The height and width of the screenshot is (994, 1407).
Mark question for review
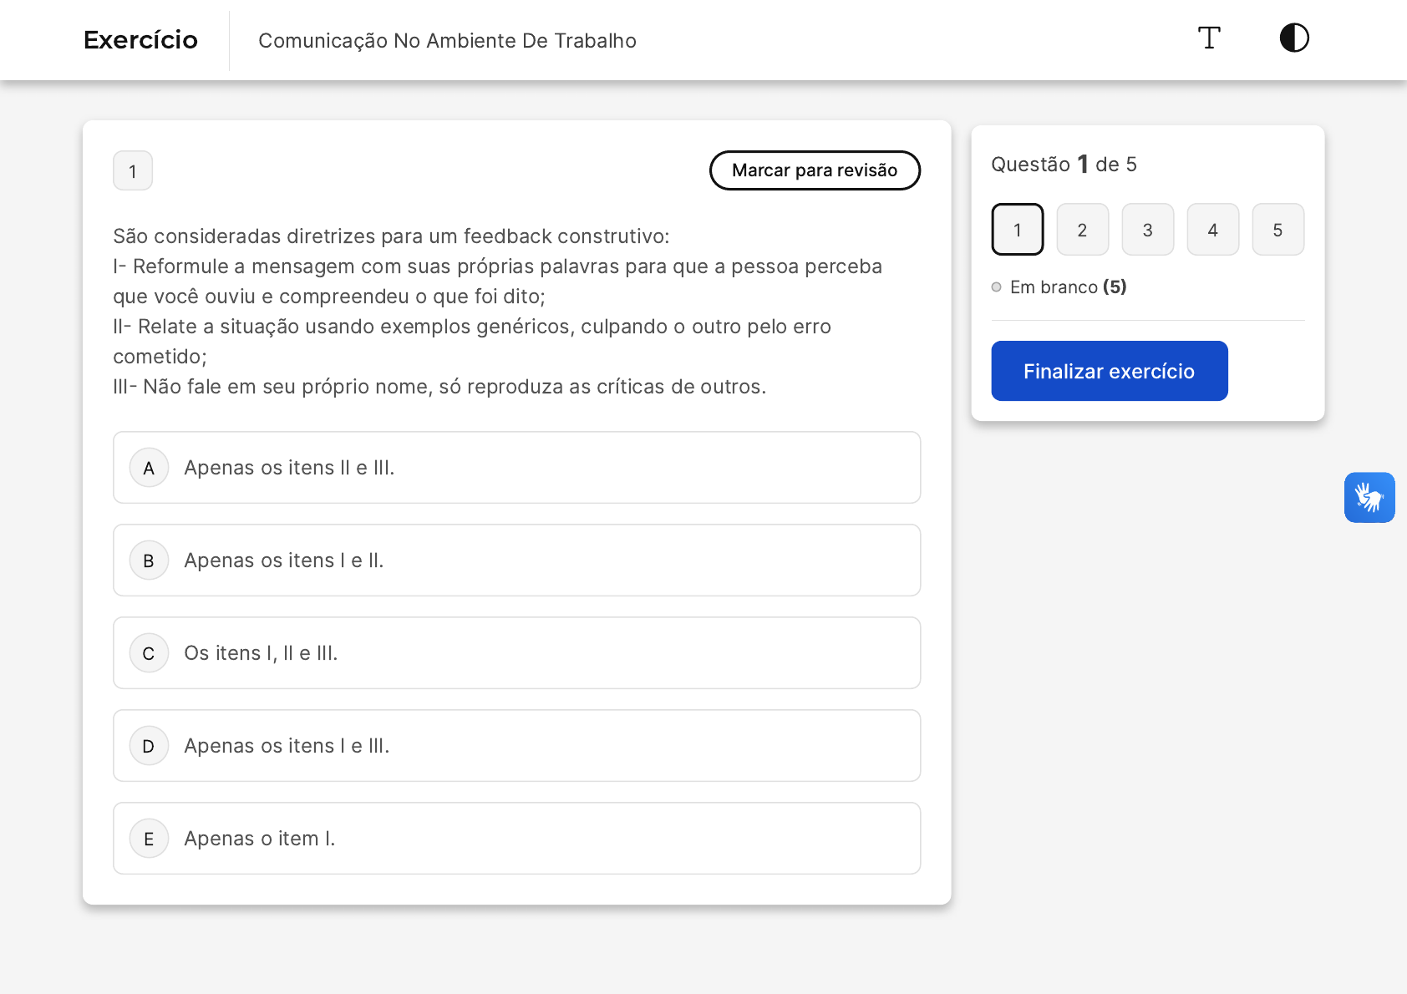(x=814, y=170)
